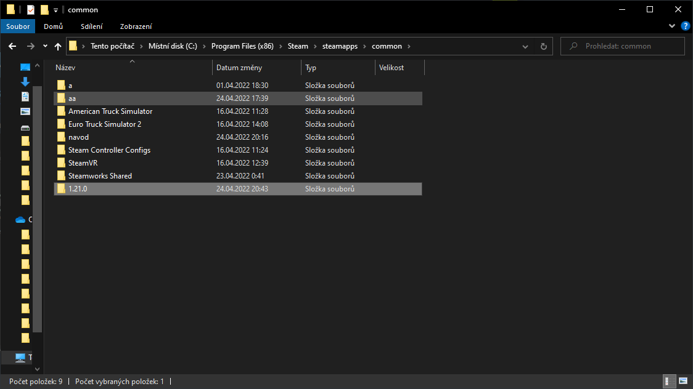
Task: Go back with the left arrow
Action: click(x=12, y=46)
